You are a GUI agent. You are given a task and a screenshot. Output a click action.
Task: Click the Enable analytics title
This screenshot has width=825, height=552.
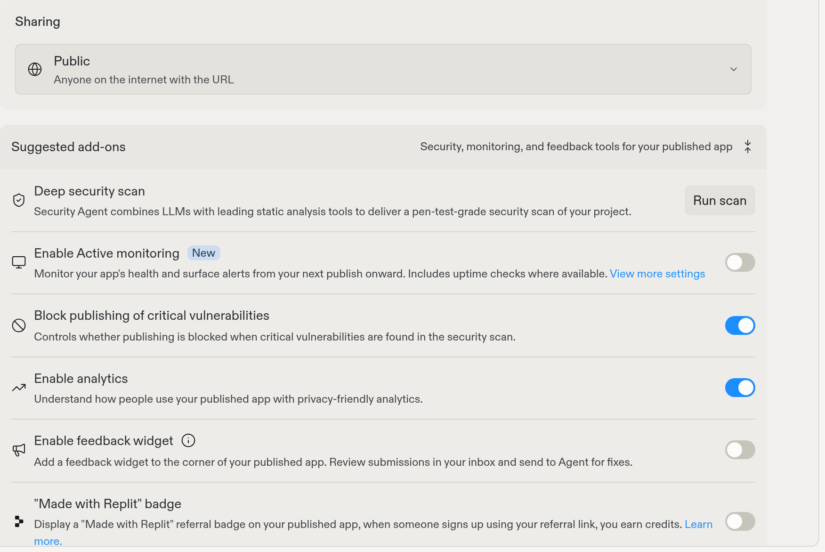(x=81, y=379)
